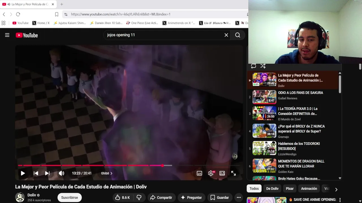Open 'Animetrends on X' bookmark
This screenshot has height=203, width=362.
pyautogui.click(x=179, y=23)
